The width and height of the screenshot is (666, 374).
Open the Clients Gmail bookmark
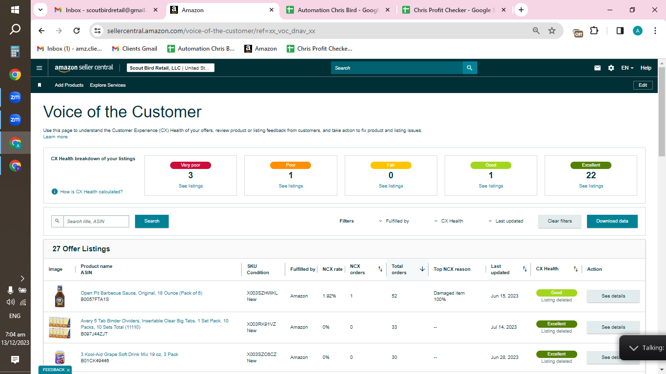(x=135, y=49)
